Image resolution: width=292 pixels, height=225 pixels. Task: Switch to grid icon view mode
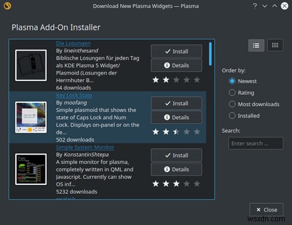coord(275,45)
